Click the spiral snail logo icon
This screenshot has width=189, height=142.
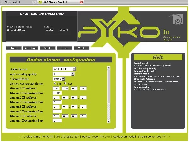[175, 20]
